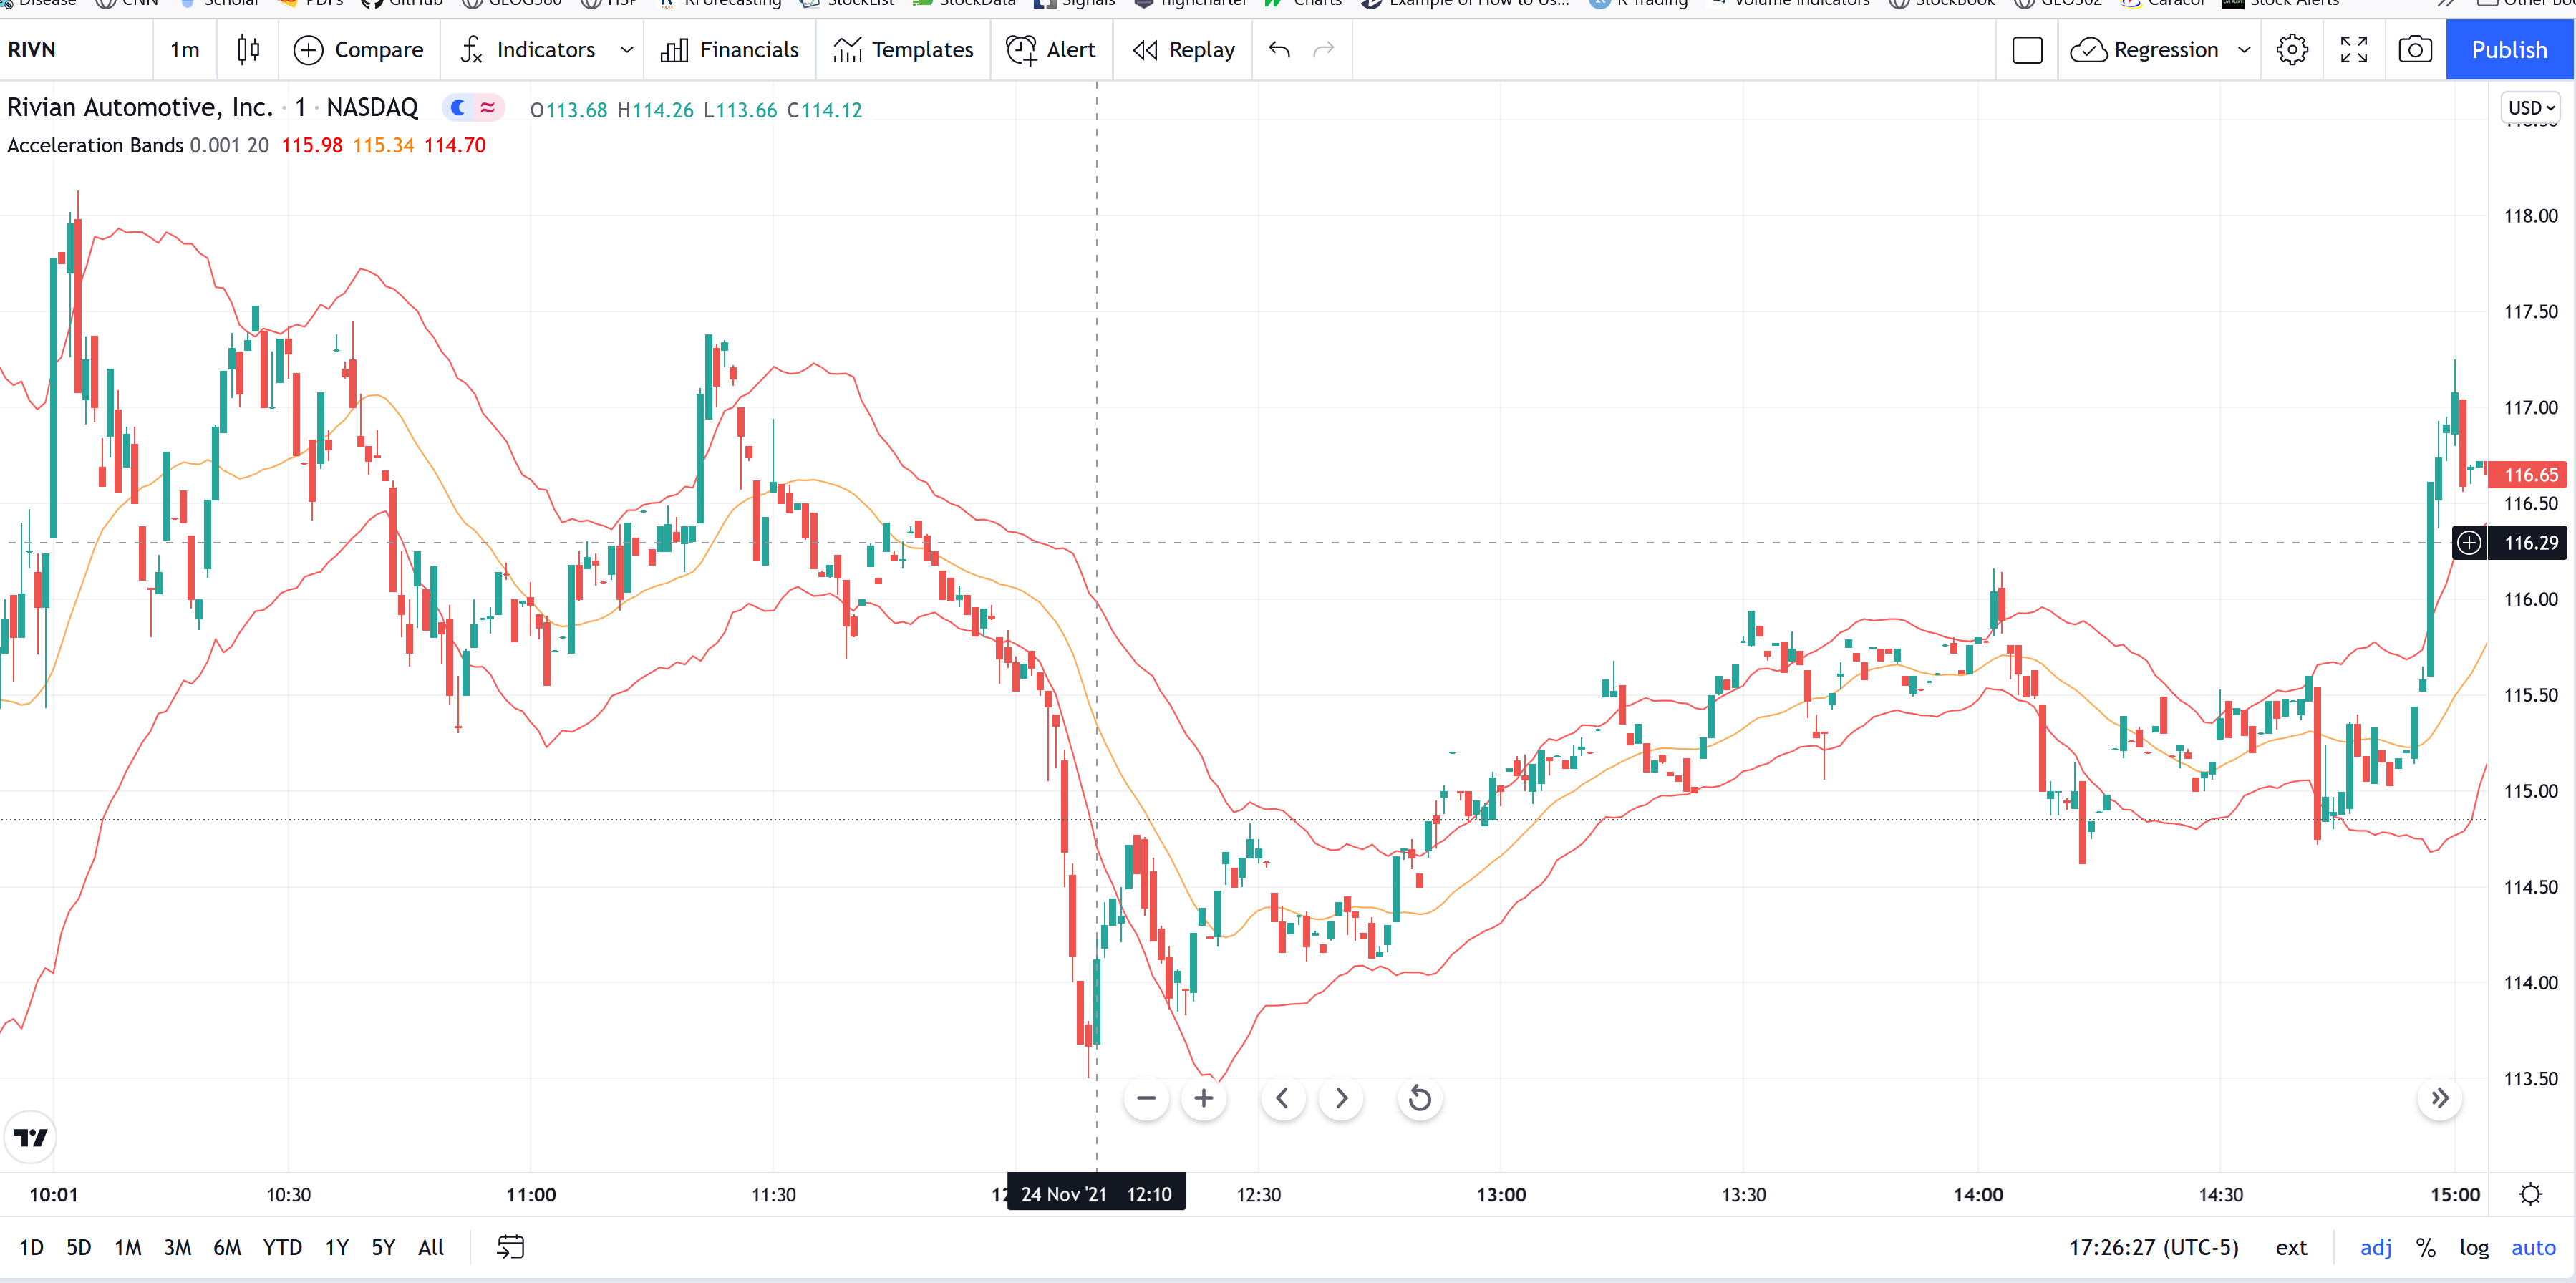Start bar Replay mode
Screen dimensions: 2576x1283
click(x=1184, y=49)
